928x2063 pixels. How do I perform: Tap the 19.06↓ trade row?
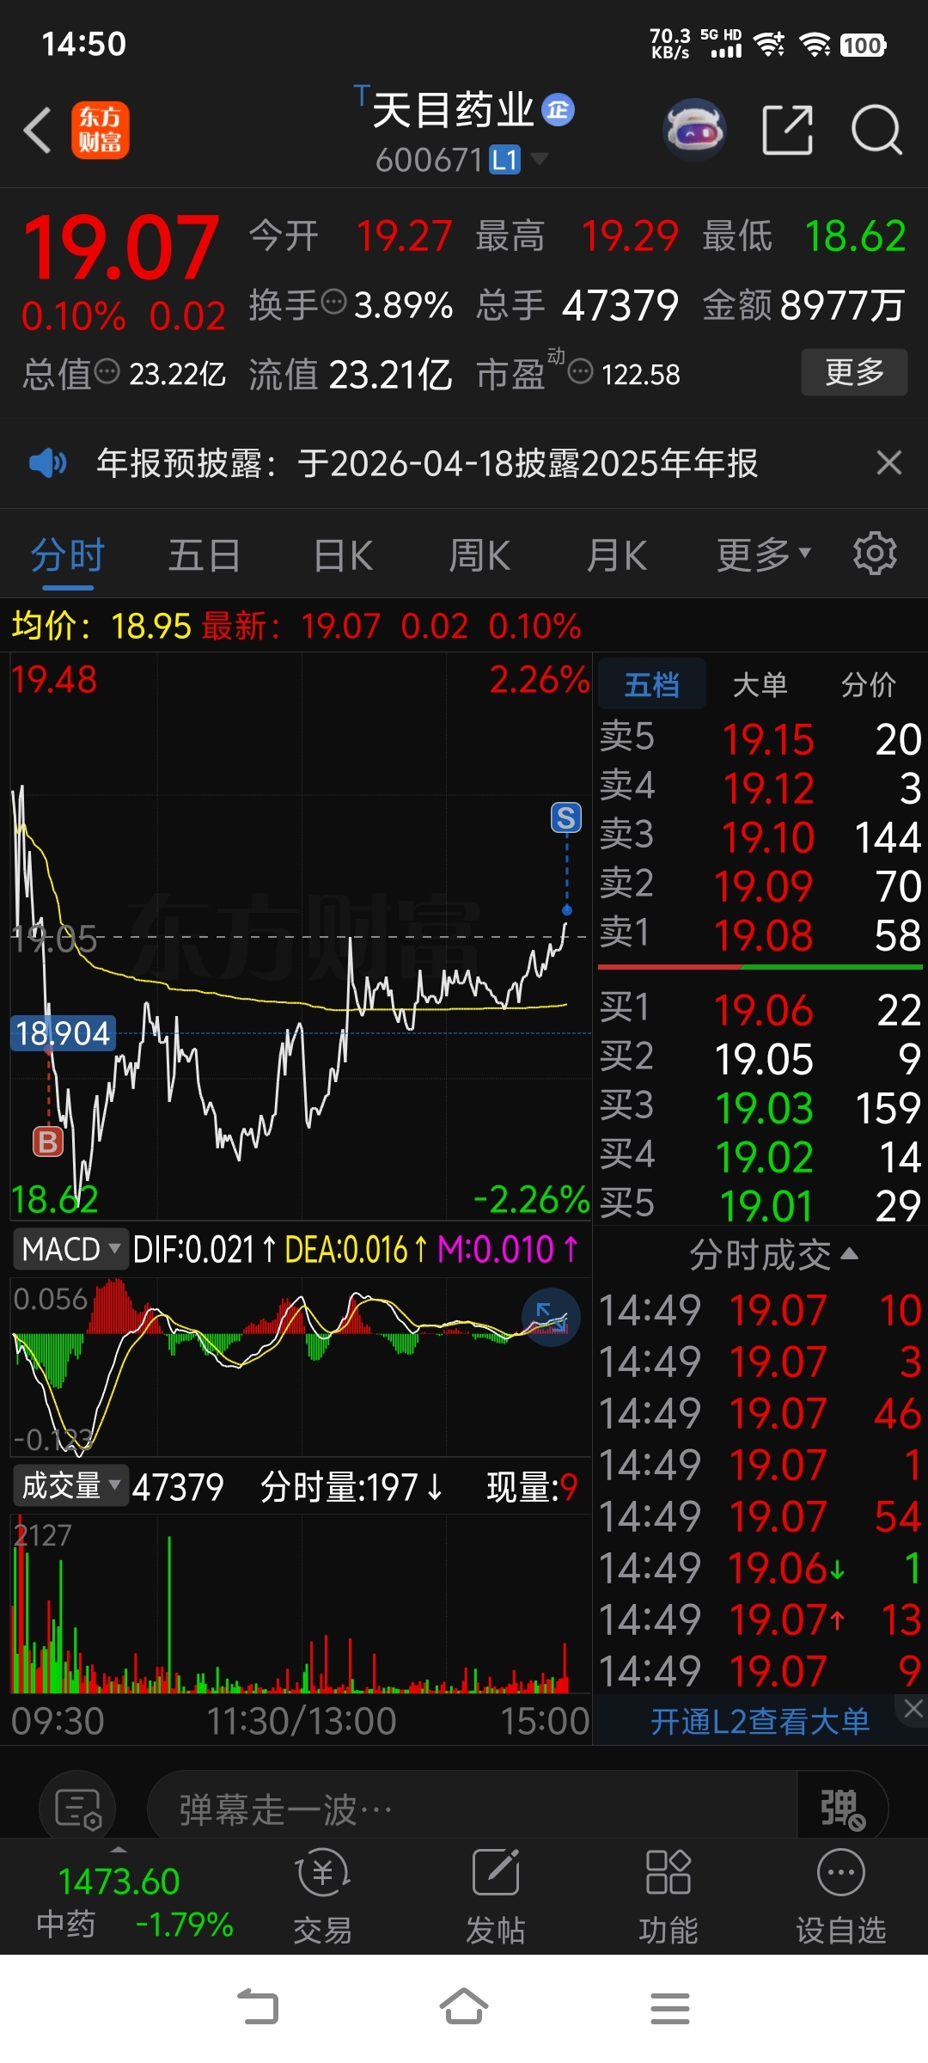(x=760, y=1568)
